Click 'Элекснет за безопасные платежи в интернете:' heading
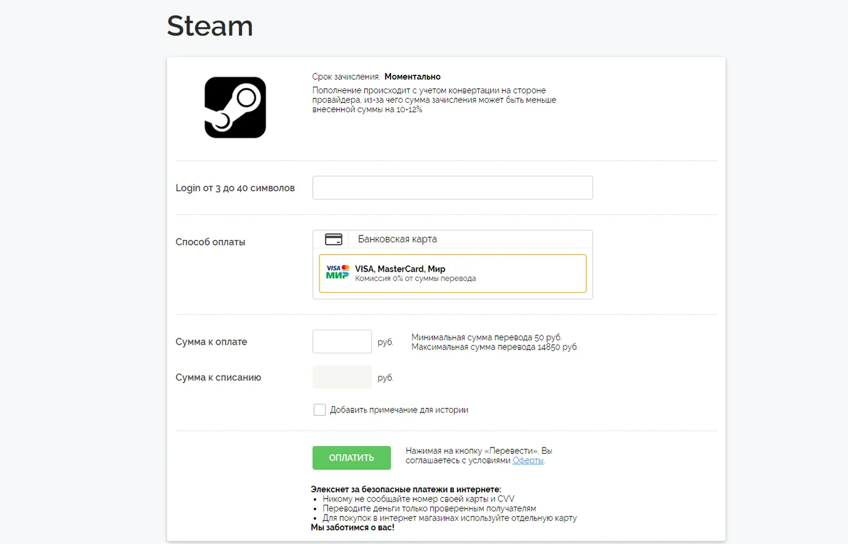The width and height of the screenshot is (848, 544). [406, 489]
